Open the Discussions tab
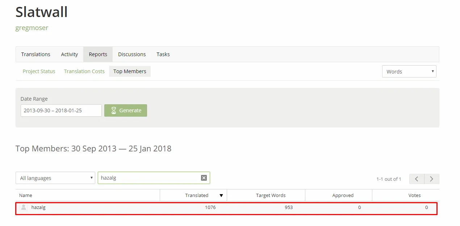This screenshot has height=226, width=460. coord(132,54)
